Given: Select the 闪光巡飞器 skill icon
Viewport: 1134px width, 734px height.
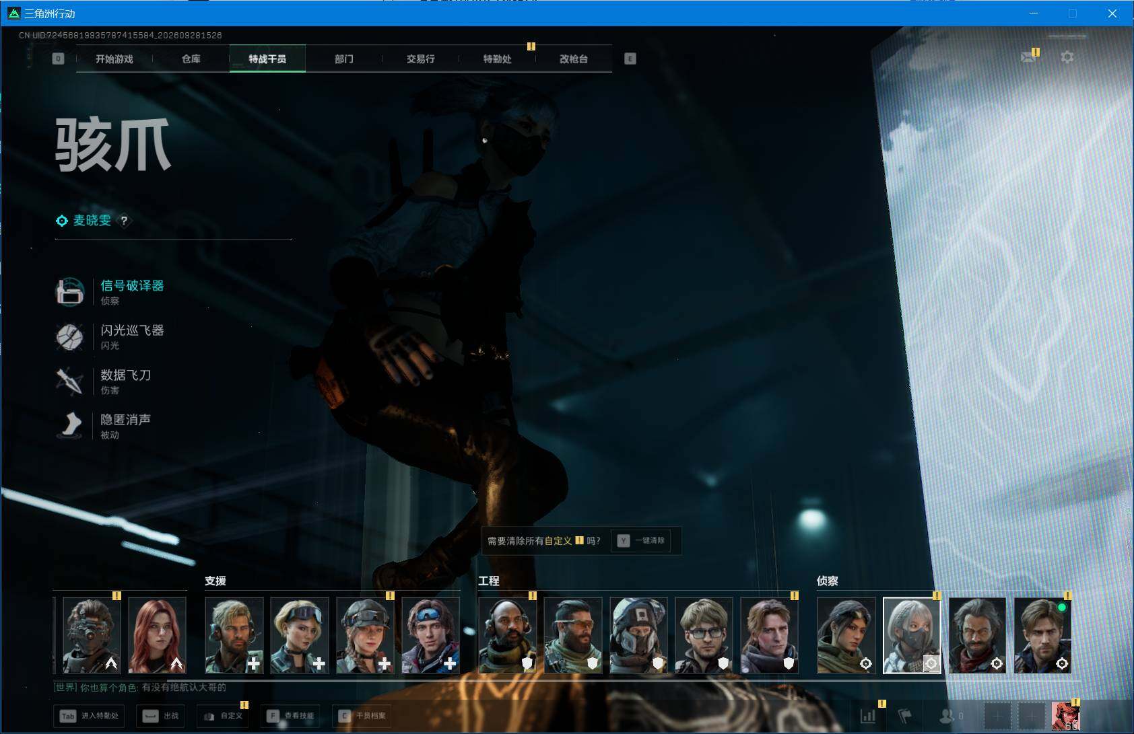Looking at the screenshot, I should click(69, 336).
